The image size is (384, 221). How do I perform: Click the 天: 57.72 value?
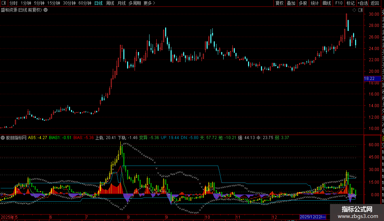[208, 138]
